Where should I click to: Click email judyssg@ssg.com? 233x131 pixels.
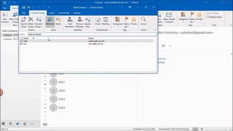pos(96,41)
